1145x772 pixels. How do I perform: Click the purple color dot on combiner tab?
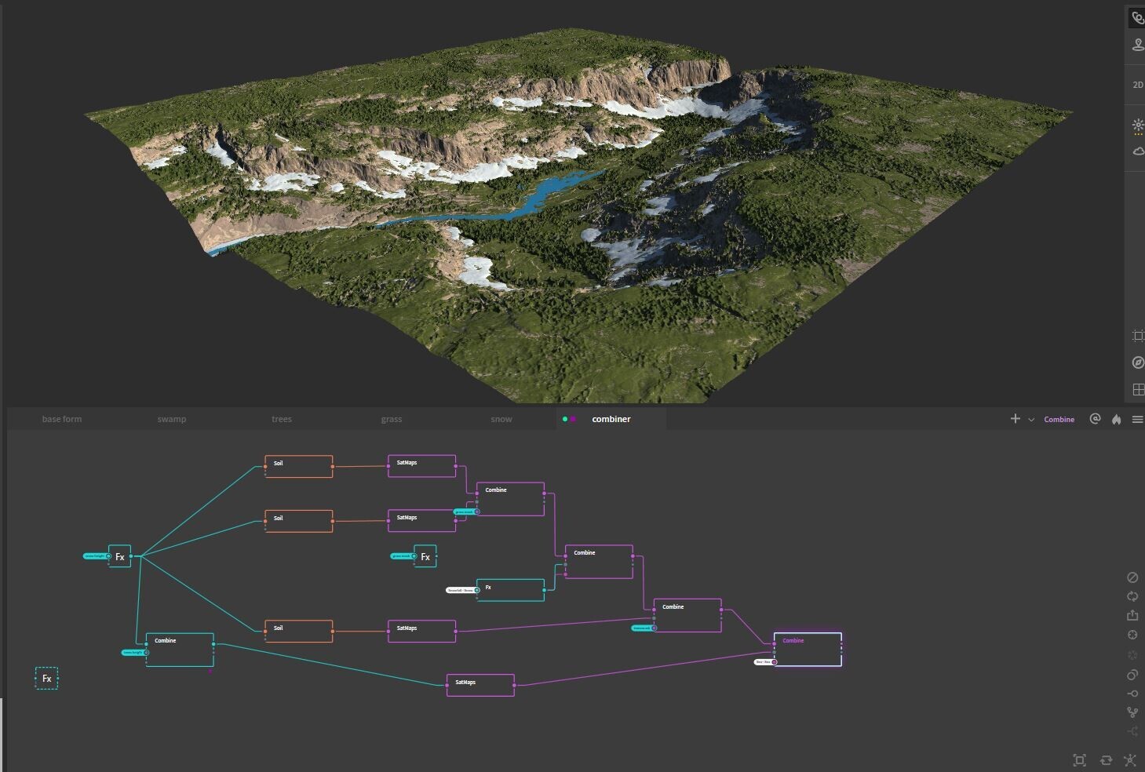click(574, 419)
